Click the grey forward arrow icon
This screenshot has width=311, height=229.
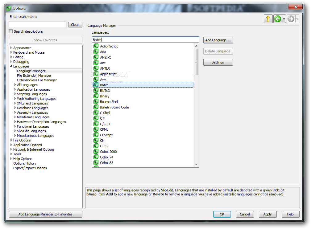tap(291, 19)
